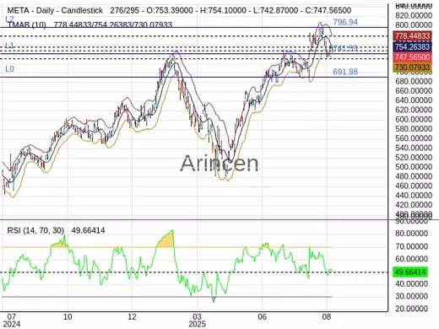Screen dimensions: 439x329
Task: Click the 70.00000 RSI axis label
Action: click(x=411, y=246)
